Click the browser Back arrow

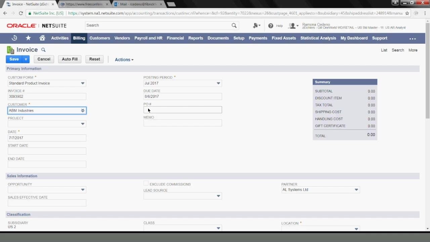(5, 13)
